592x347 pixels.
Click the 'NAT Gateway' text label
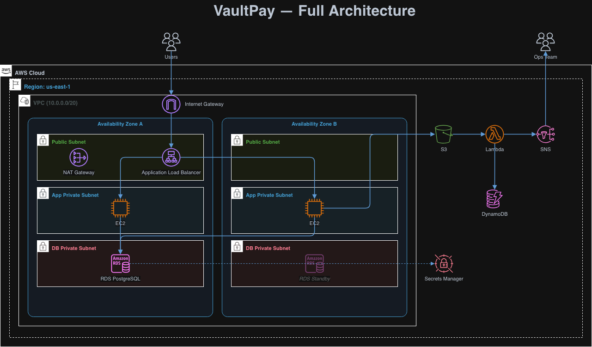point(79,172)
